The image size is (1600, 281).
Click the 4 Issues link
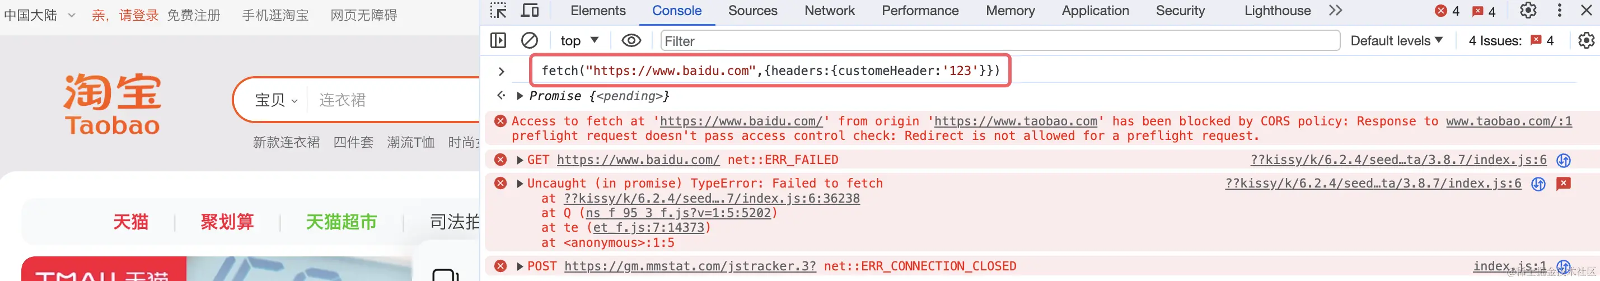[1510, 40]
